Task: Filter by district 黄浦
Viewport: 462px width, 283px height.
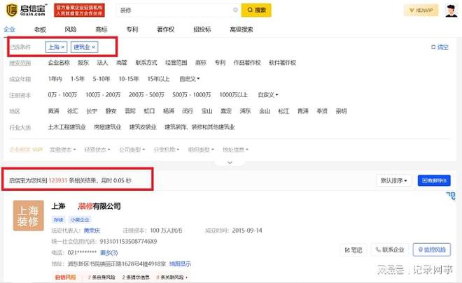Action: coord(54,111)
